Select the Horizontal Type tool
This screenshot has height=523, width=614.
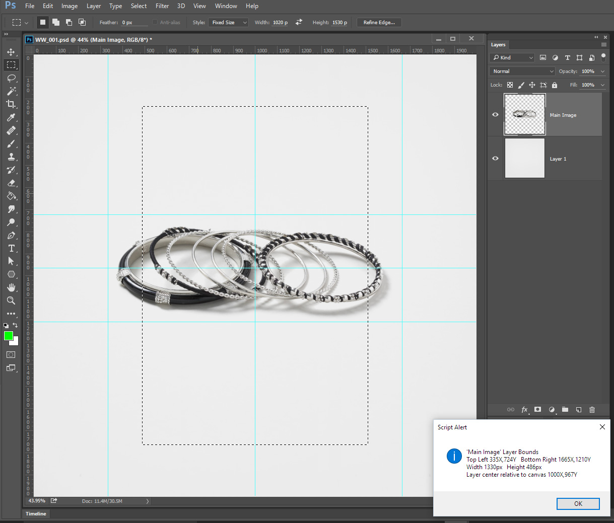point(11,248)
